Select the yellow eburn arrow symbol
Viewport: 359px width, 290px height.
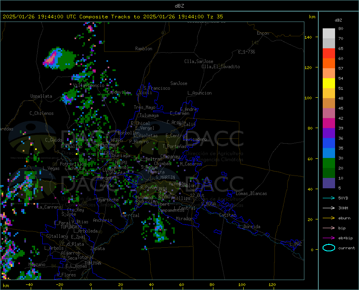[x=329, y=218]
